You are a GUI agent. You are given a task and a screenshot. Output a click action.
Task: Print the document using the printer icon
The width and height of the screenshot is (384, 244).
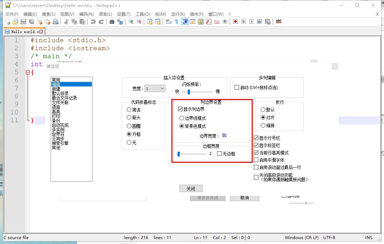coord(55,22)
